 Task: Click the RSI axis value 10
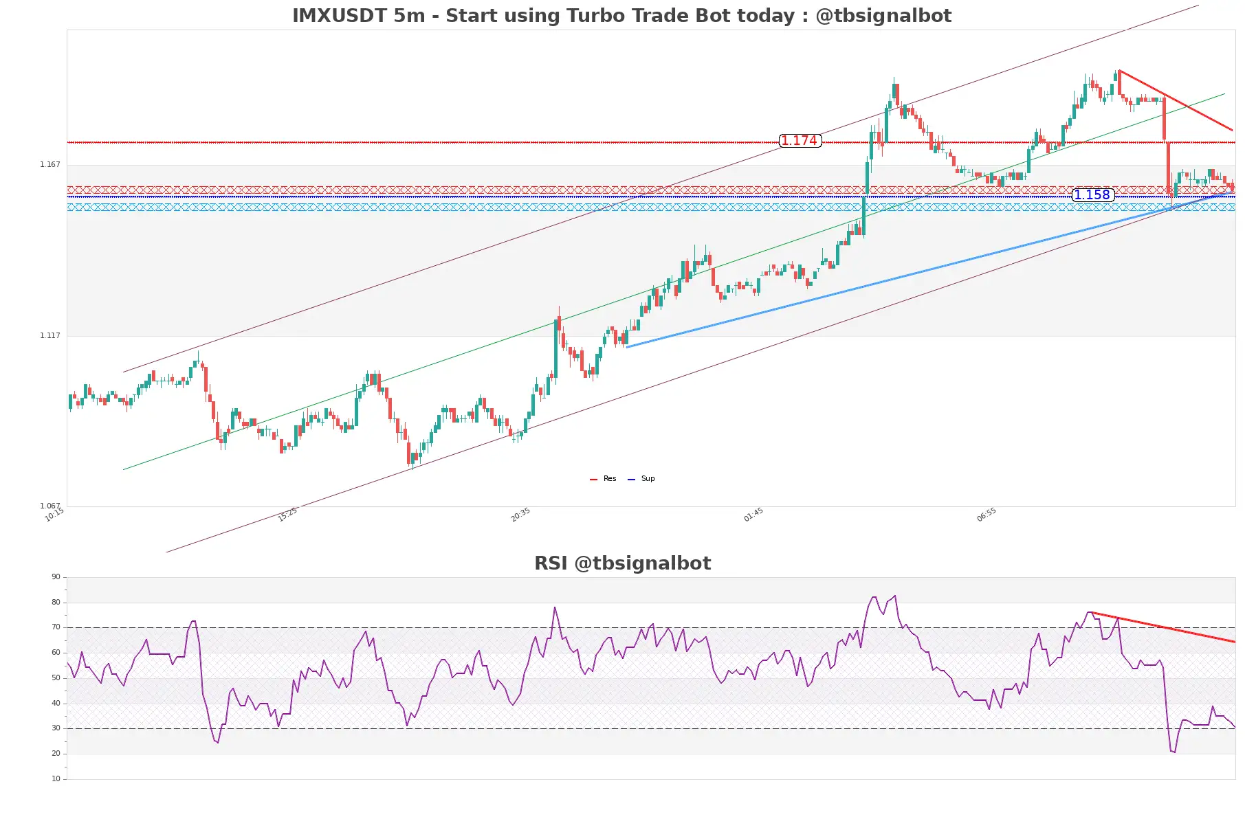(x=56, y=779)
